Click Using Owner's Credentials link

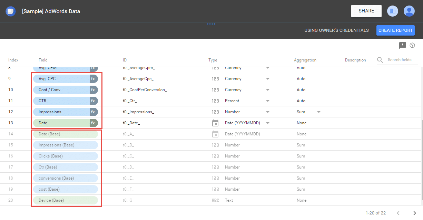[336, 30]
